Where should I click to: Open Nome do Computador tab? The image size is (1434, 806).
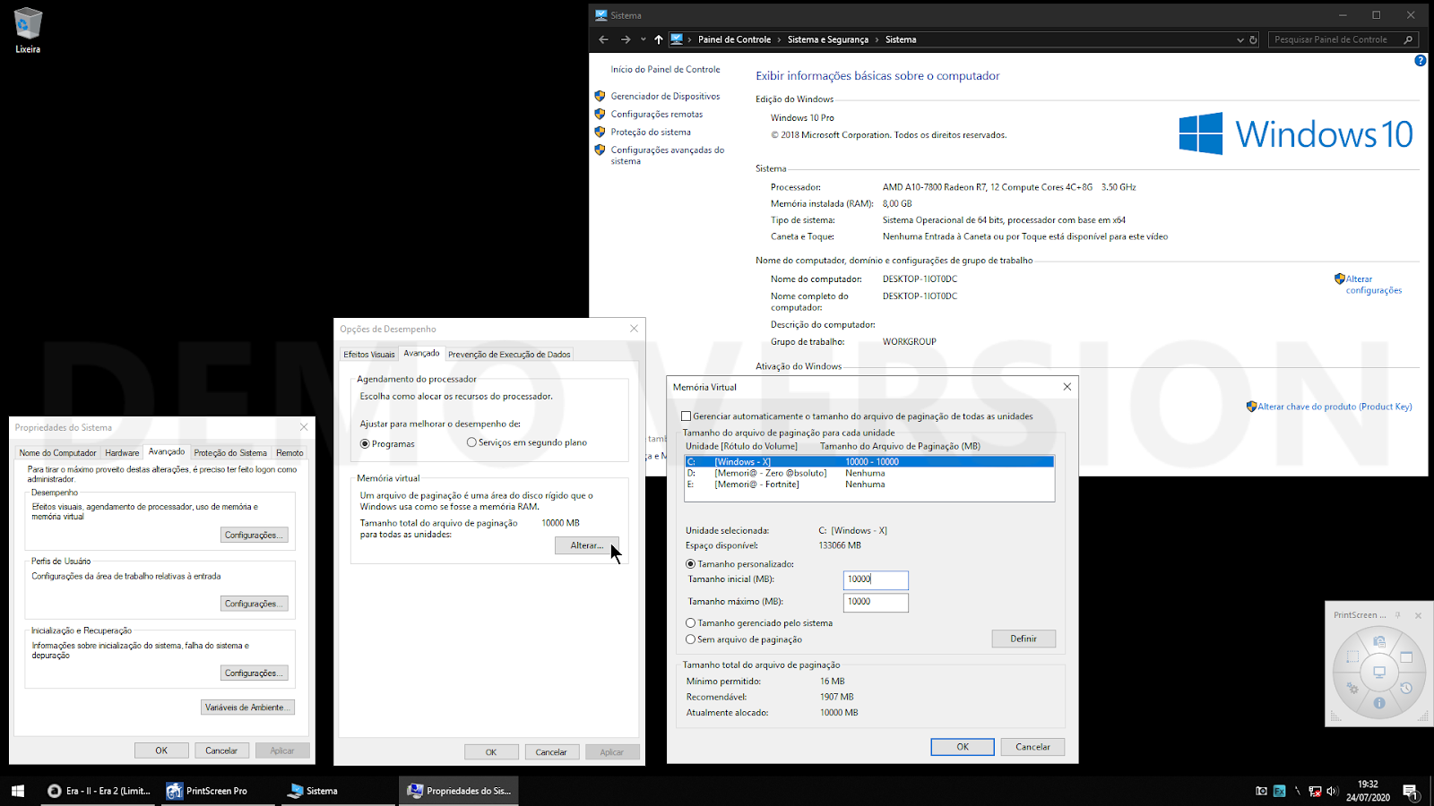click(57, 453)
